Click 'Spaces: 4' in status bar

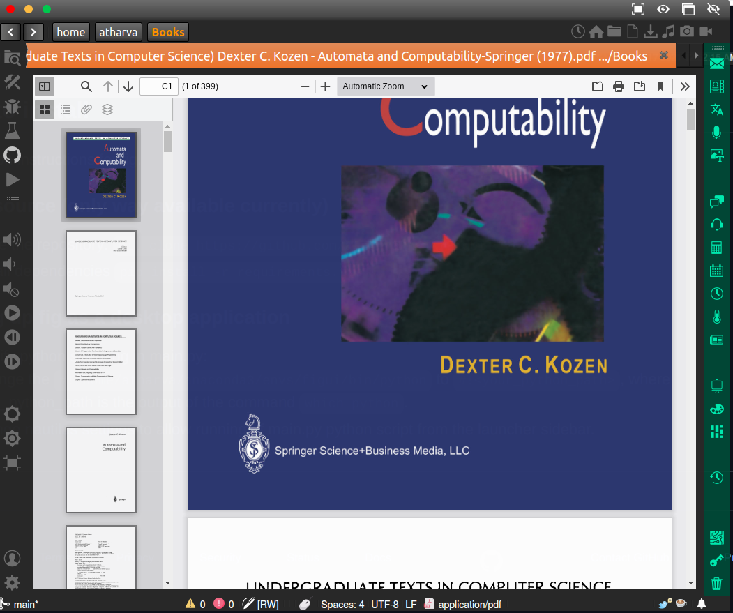(x=342, y=604)
